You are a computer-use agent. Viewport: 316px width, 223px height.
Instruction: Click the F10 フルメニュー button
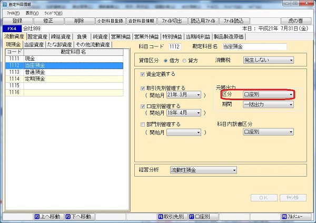pyautogui.click(x=295, y=217)
